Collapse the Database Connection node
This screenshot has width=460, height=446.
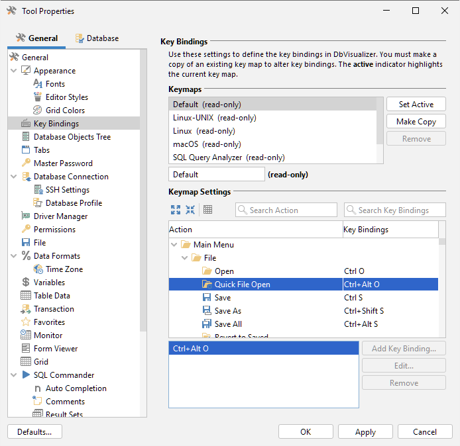click(x=14, y=177)
